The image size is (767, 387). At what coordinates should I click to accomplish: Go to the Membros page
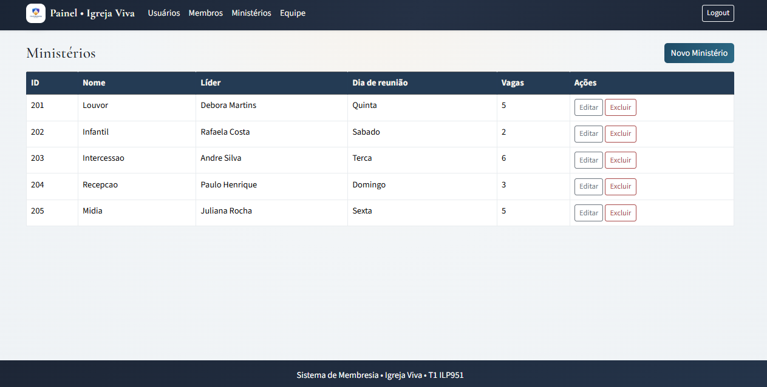click(x=206, y=13)
